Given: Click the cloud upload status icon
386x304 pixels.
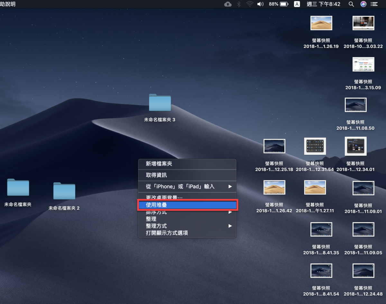Looking at the screenshot, I should pyautogui.click(x=228, y=4).
